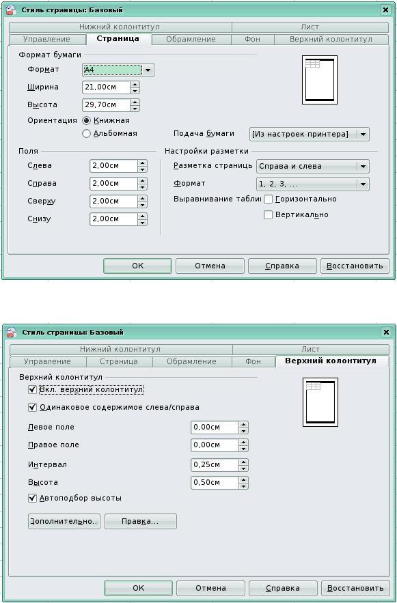Click the Правое поле input field
Image resolution: width=397 pixels, height=603 pixels.
pyautogui.click(x=215, y=445)
